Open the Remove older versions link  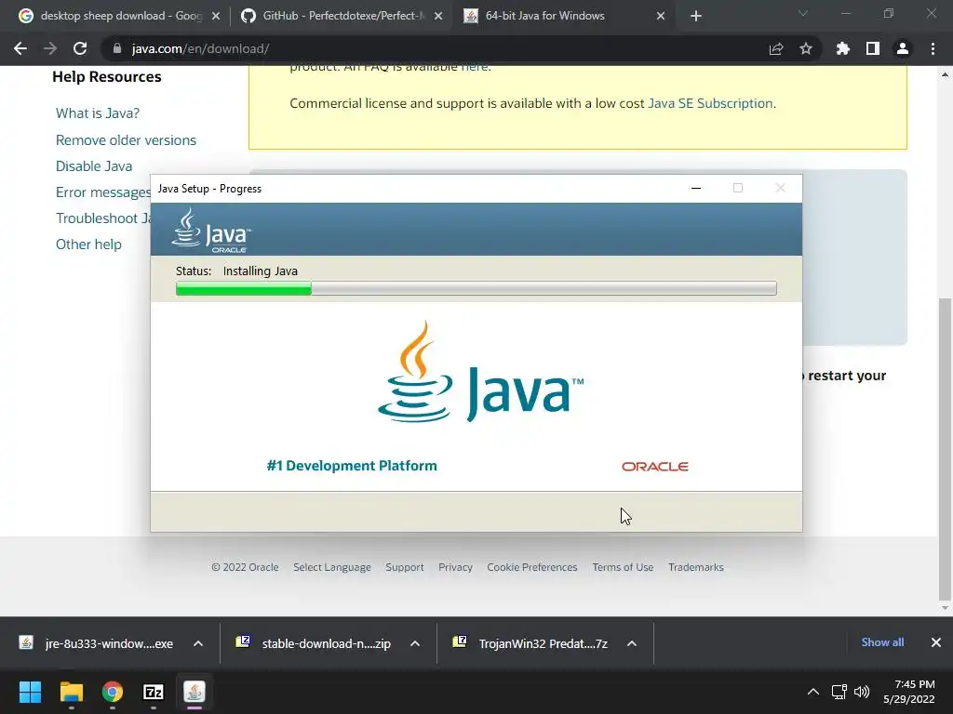(x=126, y=140)
